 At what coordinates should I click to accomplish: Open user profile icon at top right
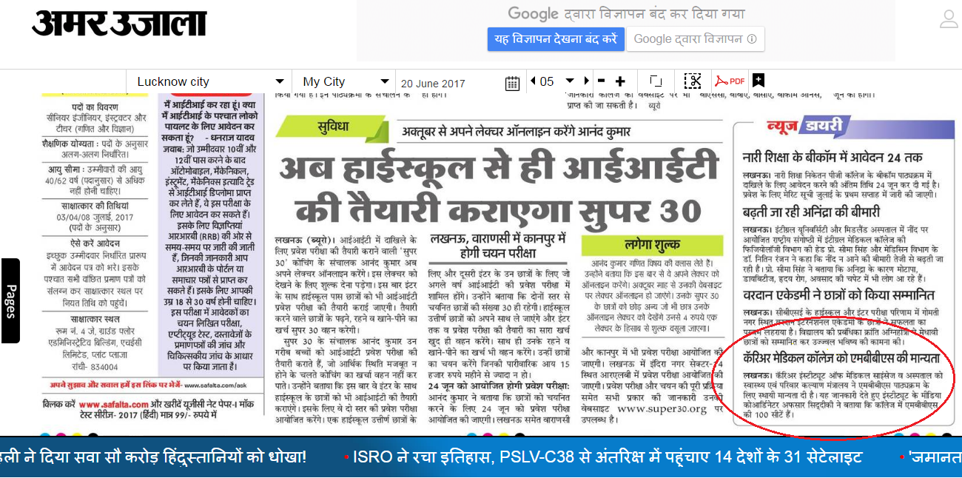(948, 19)
